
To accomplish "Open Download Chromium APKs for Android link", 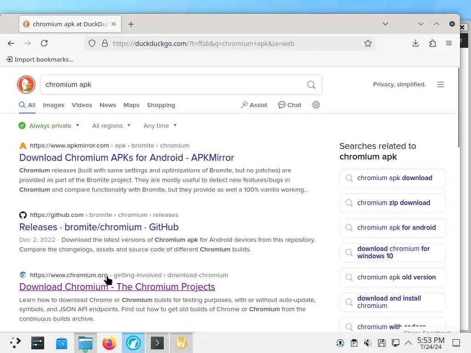I will pyautogui.click(x=126, y=158).
